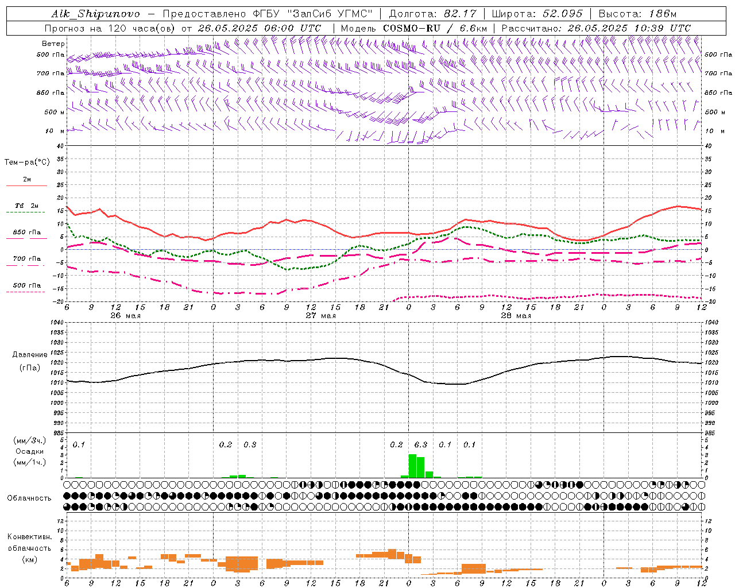735x588 pixels.
Task: Click the (мм/1ч.) precipitation unit label
Action: [29, 462]
